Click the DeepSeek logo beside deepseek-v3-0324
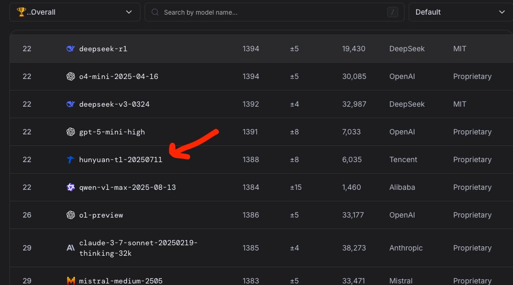Screen dimensions: 513x285 point(71,104)
